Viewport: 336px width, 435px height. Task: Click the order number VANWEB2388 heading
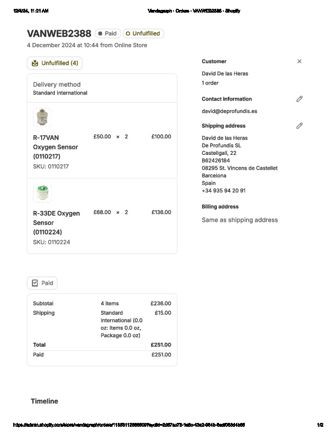pyautogui.click(x=59, y=34)
